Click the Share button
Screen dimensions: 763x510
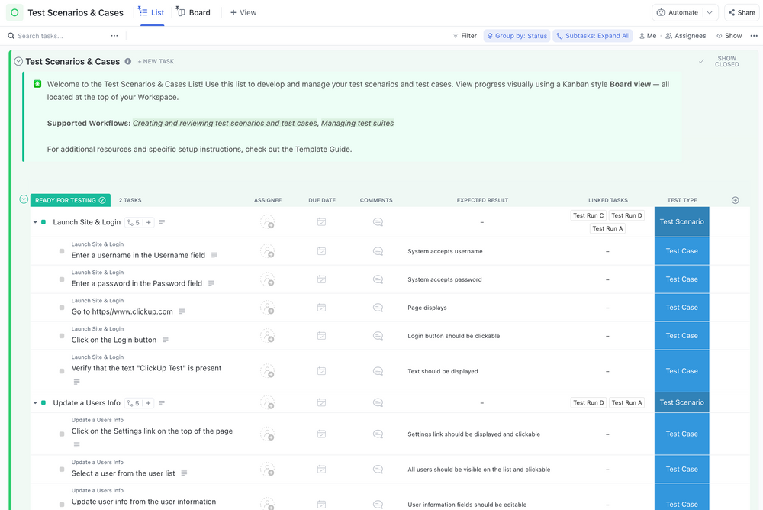(x=741, y=12)
